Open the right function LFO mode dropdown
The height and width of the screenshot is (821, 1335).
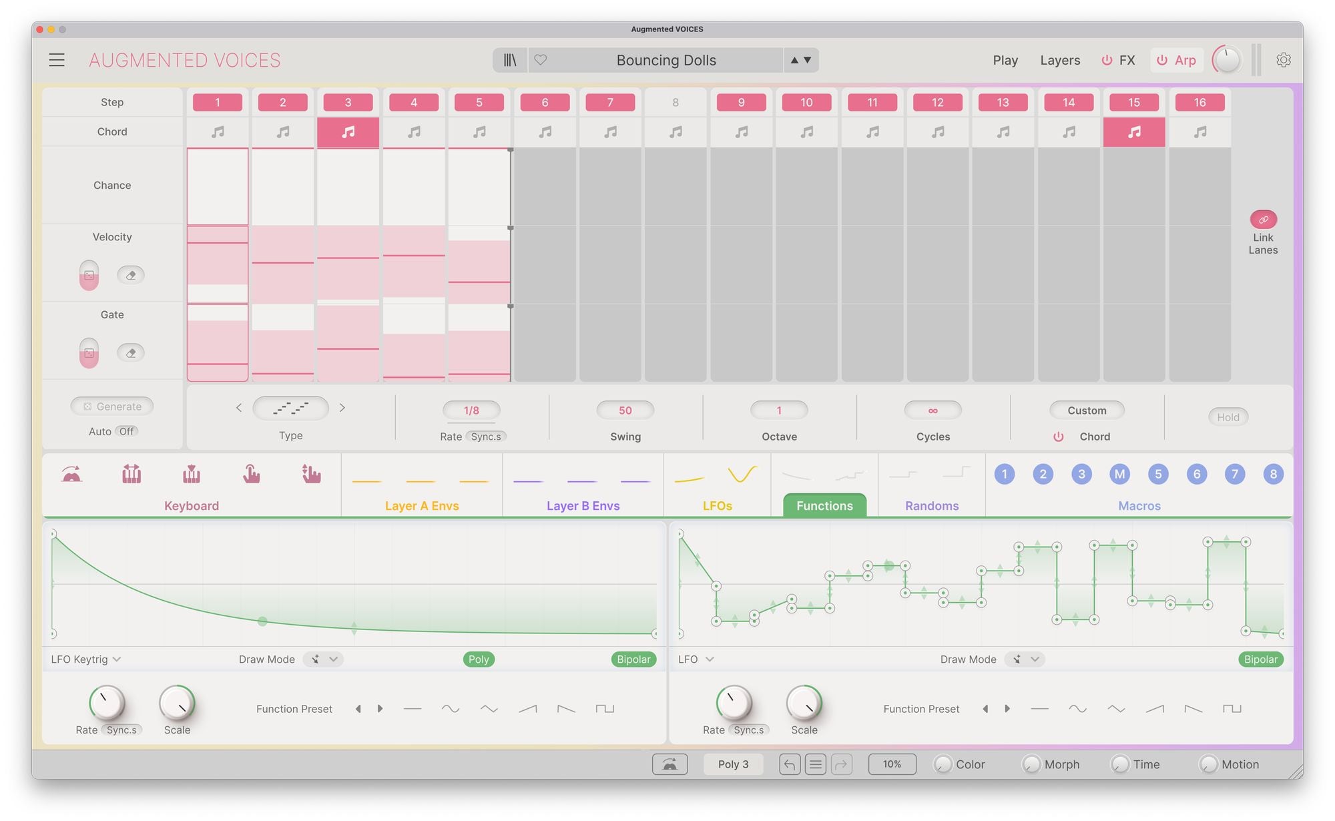click(696, 659)
